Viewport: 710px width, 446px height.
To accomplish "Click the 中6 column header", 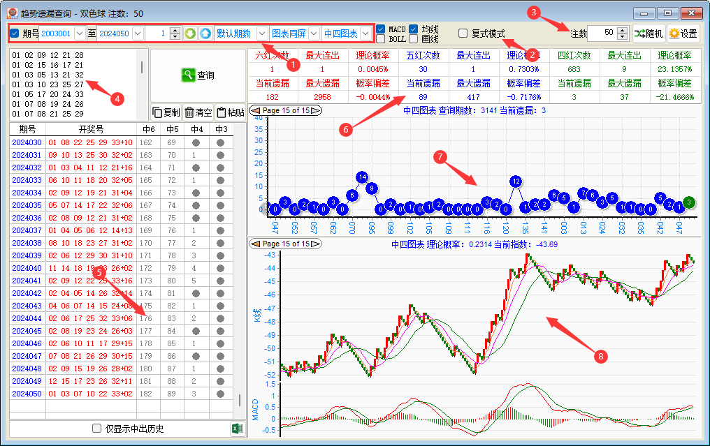I will point(149,129).
